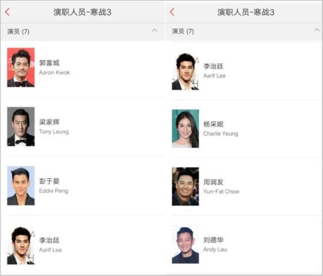
Task: Collapse the right 演员 (7) section chevron
Action: [x=317, y=30]
